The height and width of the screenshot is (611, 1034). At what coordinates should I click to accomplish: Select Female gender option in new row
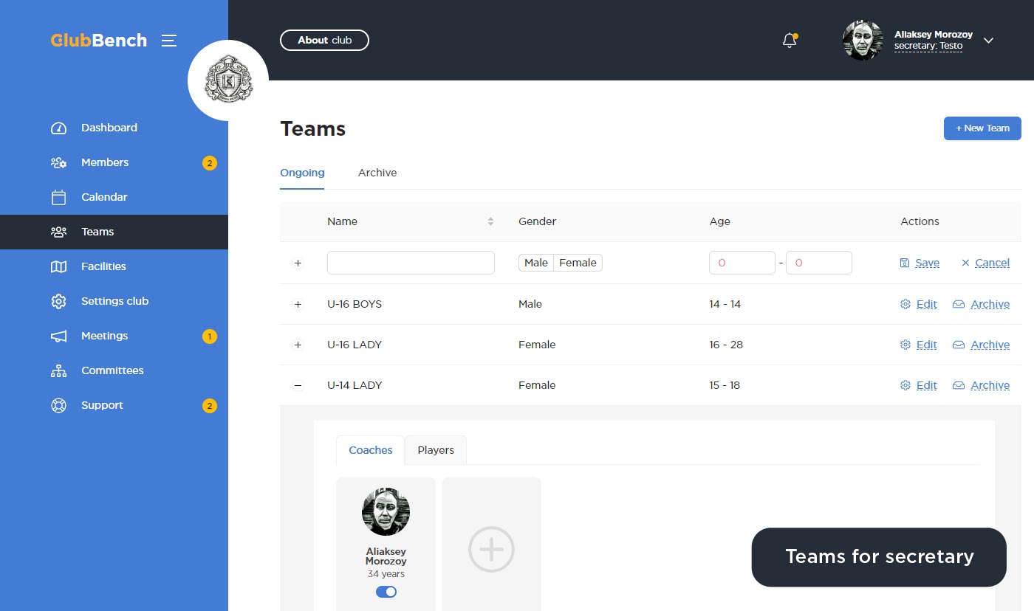coord(578,263)
